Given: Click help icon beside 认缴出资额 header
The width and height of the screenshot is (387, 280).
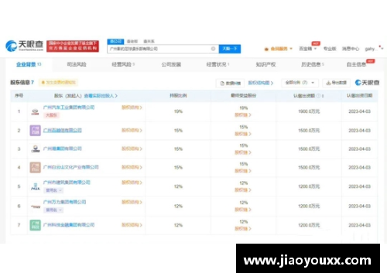Looking at the screenshot, I should click(318, 96).
